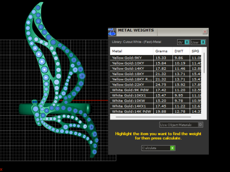
Task: Click the Metal Weights scale icon
Action: [x=112, y=32]
